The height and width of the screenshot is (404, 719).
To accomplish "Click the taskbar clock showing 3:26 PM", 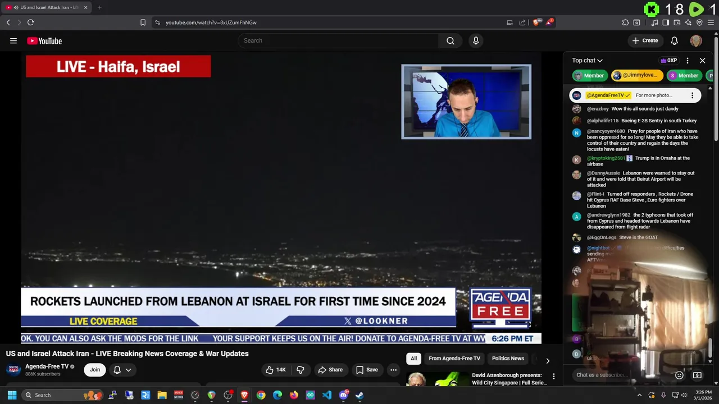I will [703, 395].
